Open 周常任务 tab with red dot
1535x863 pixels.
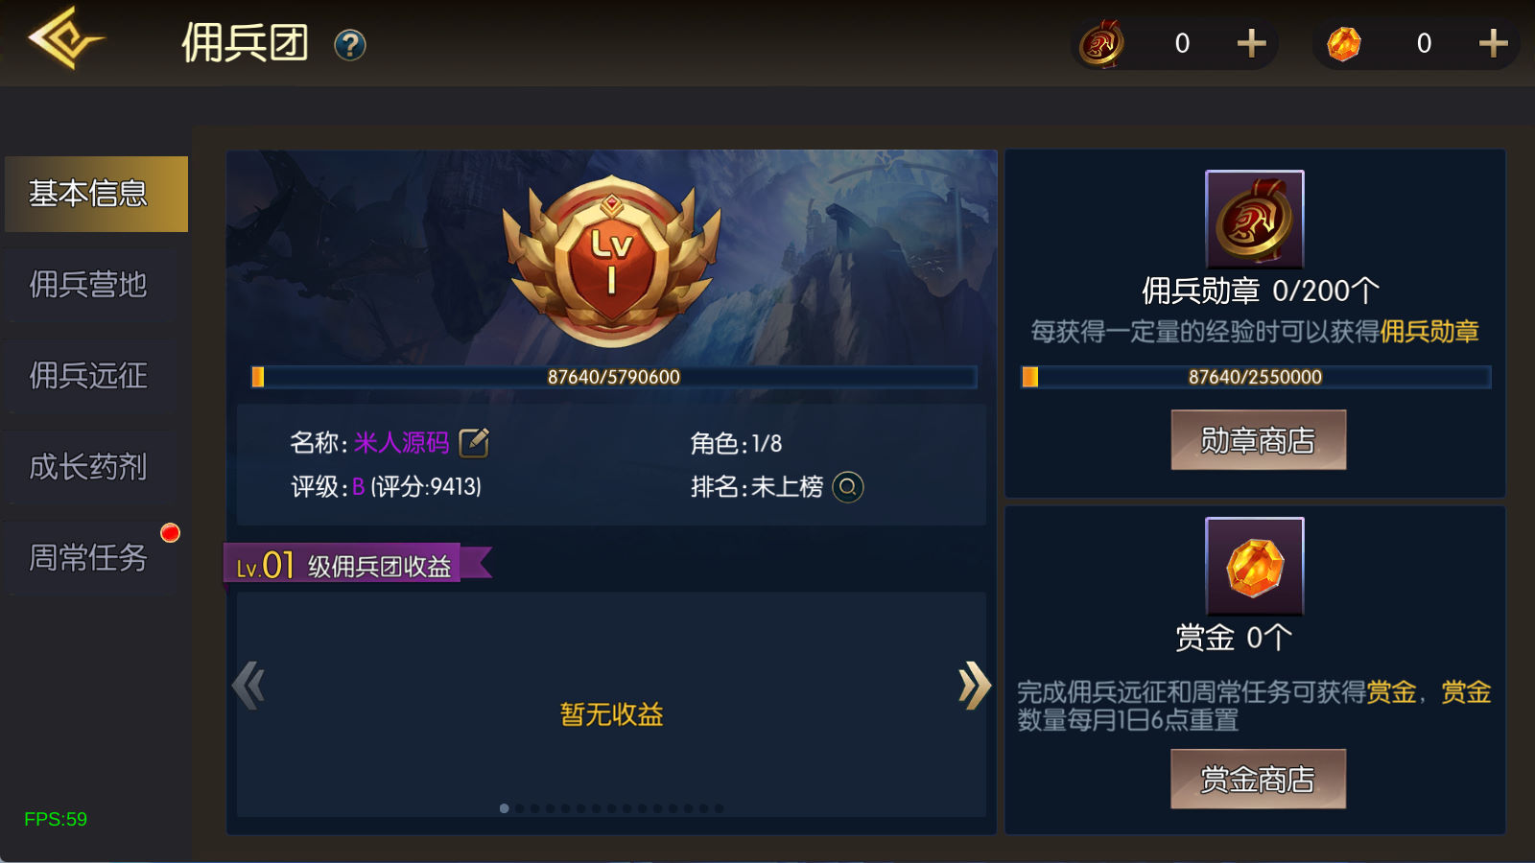88,558
